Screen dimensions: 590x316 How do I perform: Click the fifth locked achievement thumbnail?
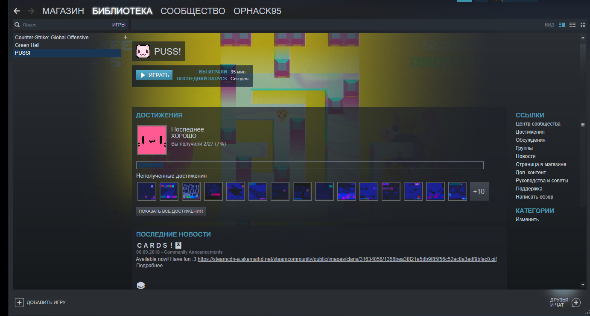(x=236, y=191)
